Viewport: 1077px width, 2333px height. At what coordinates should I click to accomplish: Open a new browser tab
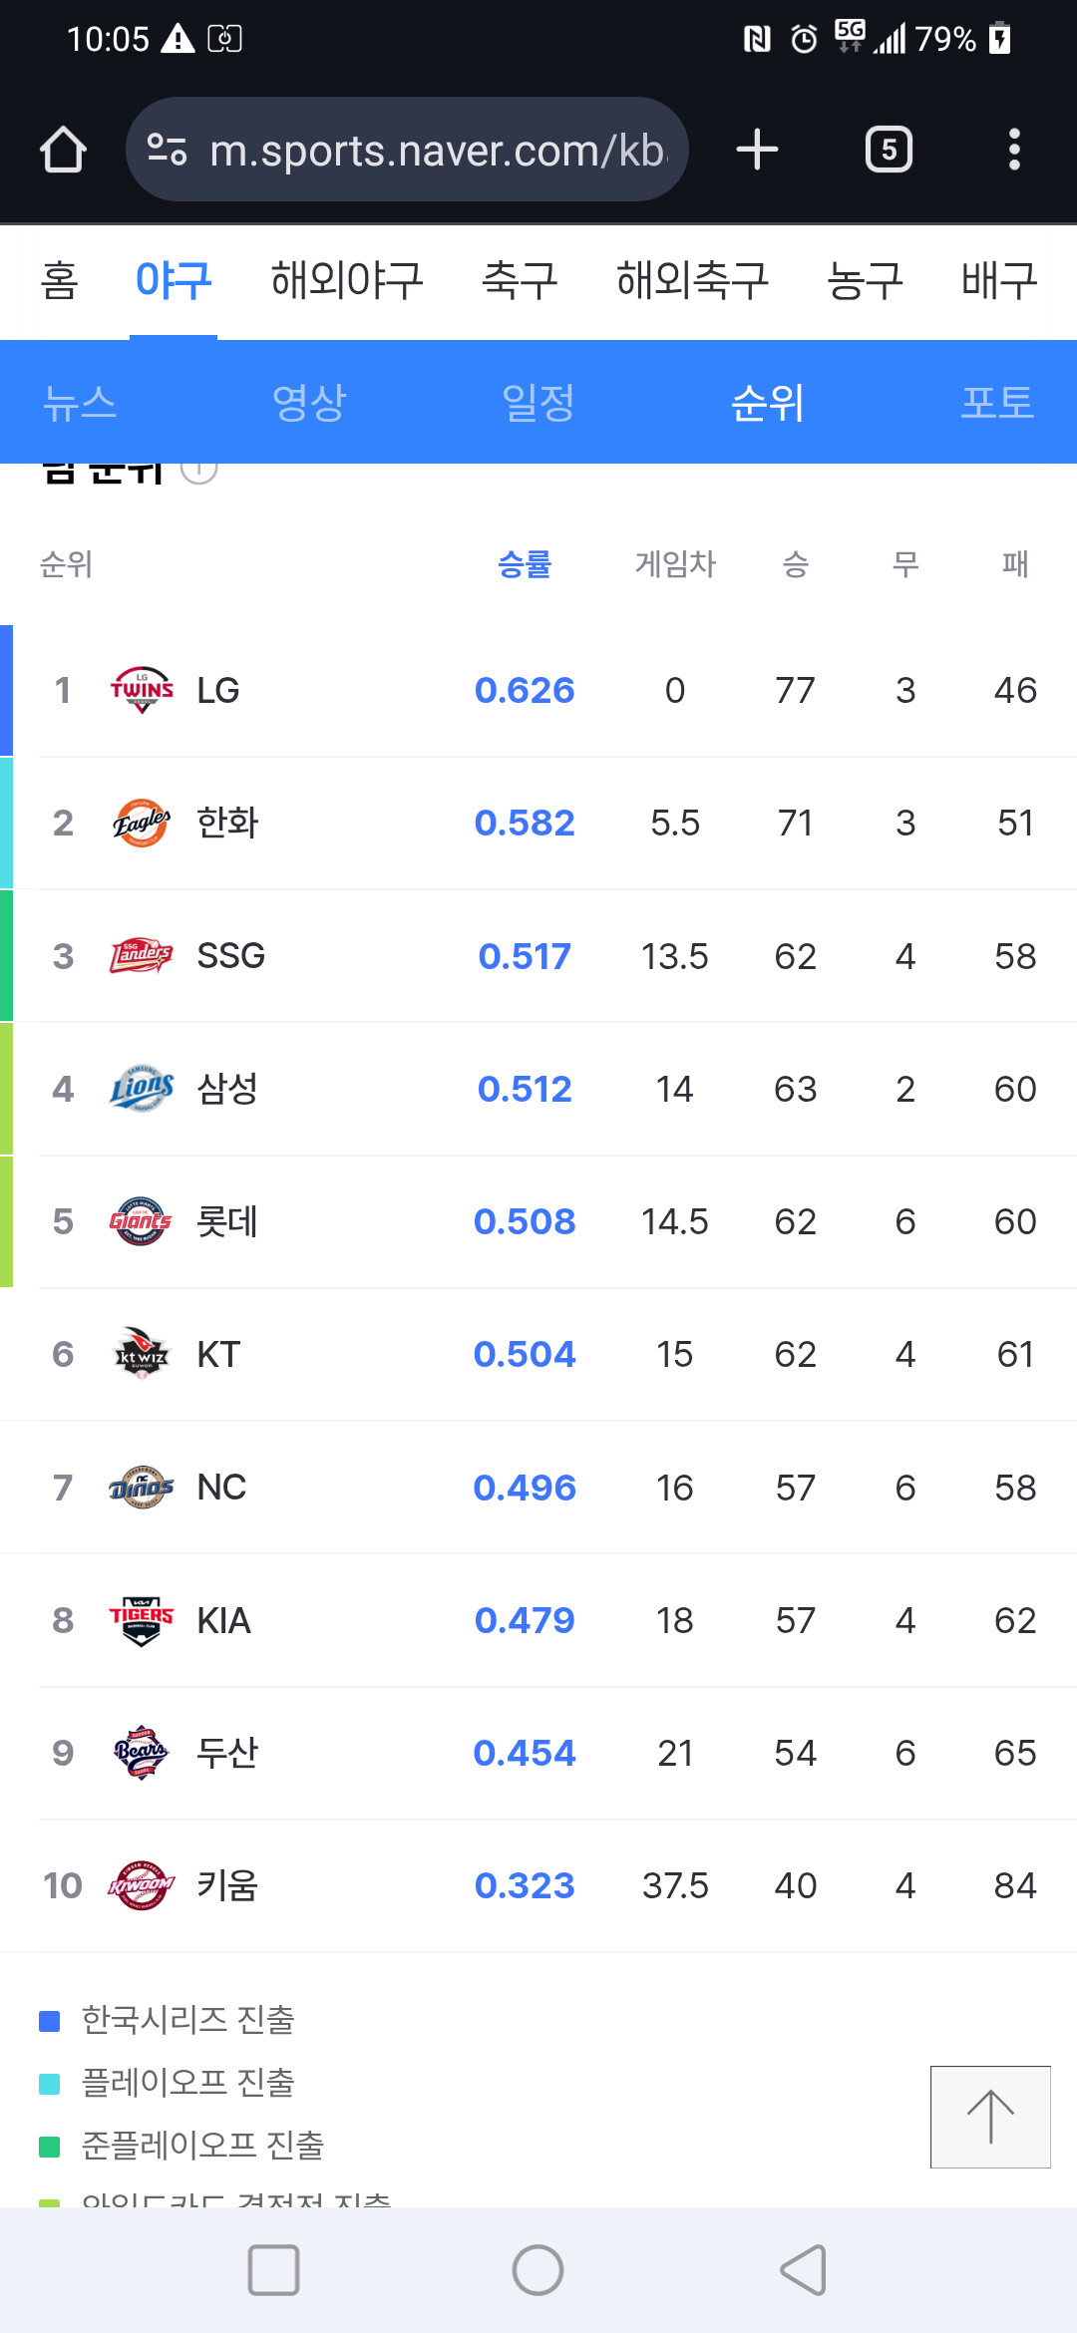(757, 150)
